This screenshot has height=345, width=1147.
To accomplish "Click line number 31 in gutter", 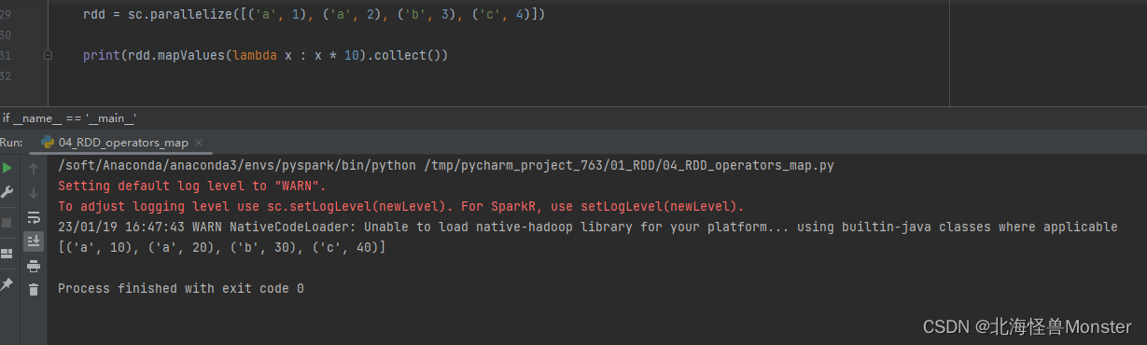I will point(7,56).
